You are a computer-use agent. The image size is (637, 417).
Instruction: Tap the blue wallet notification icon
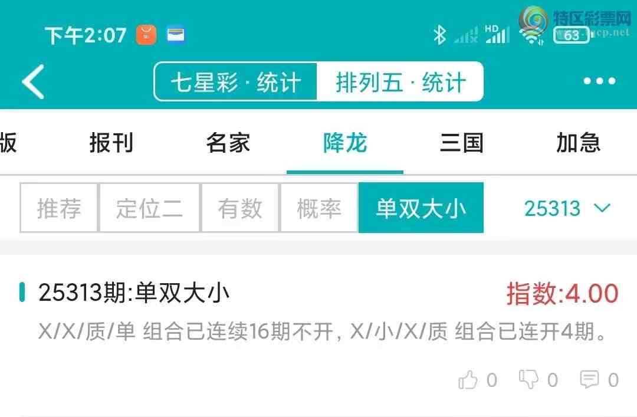coord(176,35)
